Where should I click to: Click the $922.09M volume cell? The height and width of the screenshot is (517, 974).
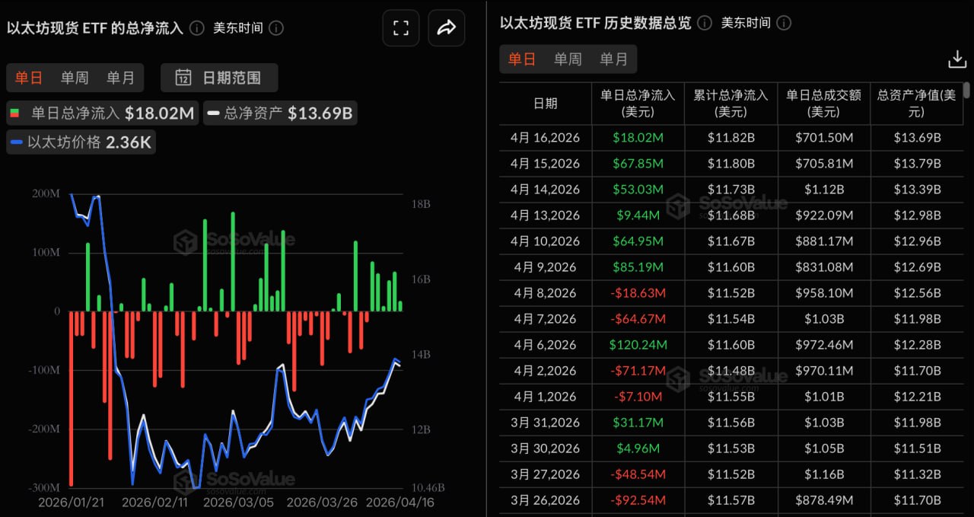click(x=823, y=215)
